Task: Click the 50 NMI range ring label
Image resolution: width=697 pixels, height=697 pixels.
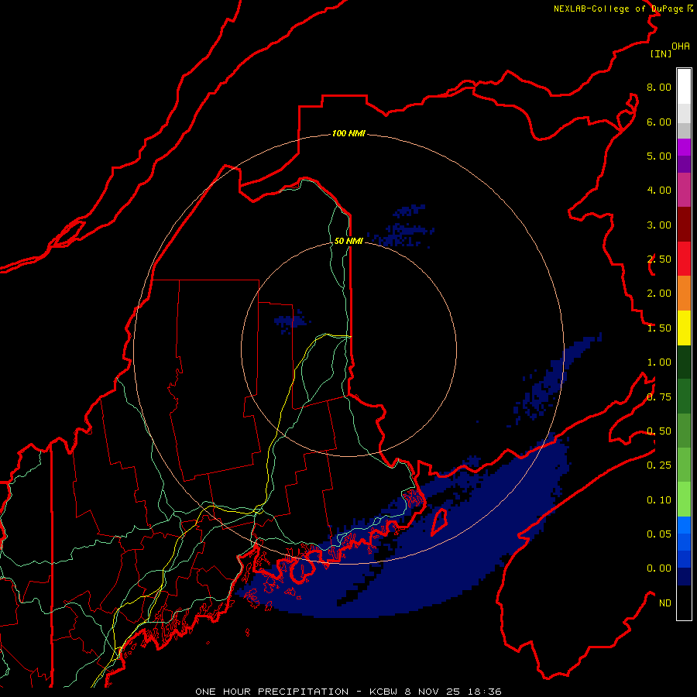Action: (x=348, y=241)
